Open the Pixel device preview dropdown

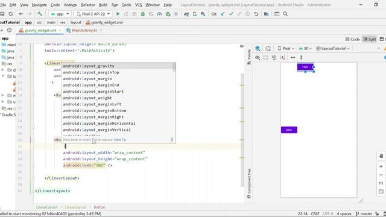tap(286, 48)
